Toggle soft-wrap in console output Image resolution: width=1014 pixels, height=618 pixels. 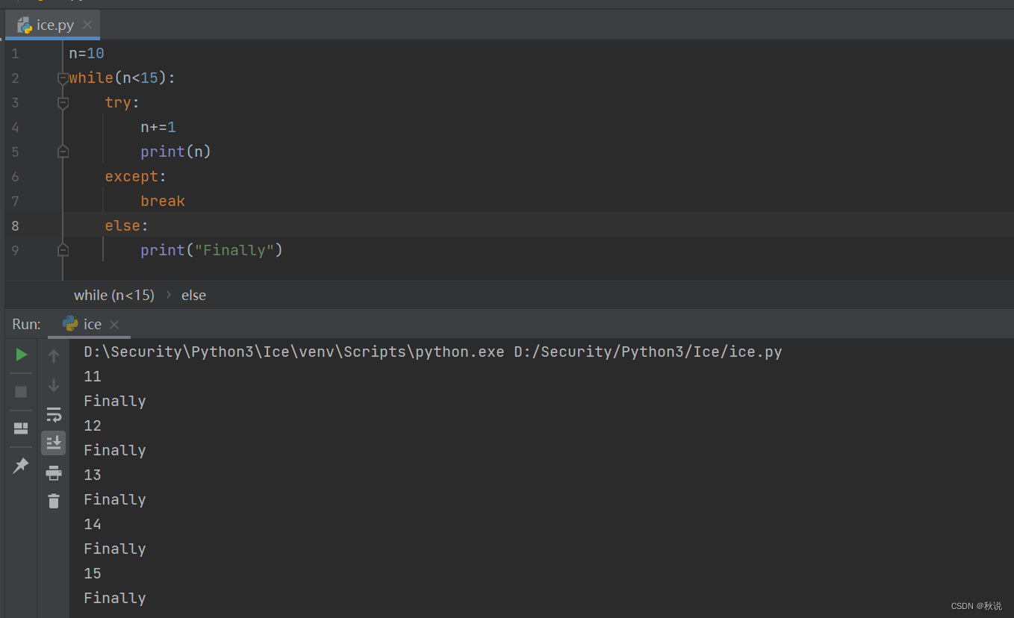pyautogui.click(x=54, y=414)
